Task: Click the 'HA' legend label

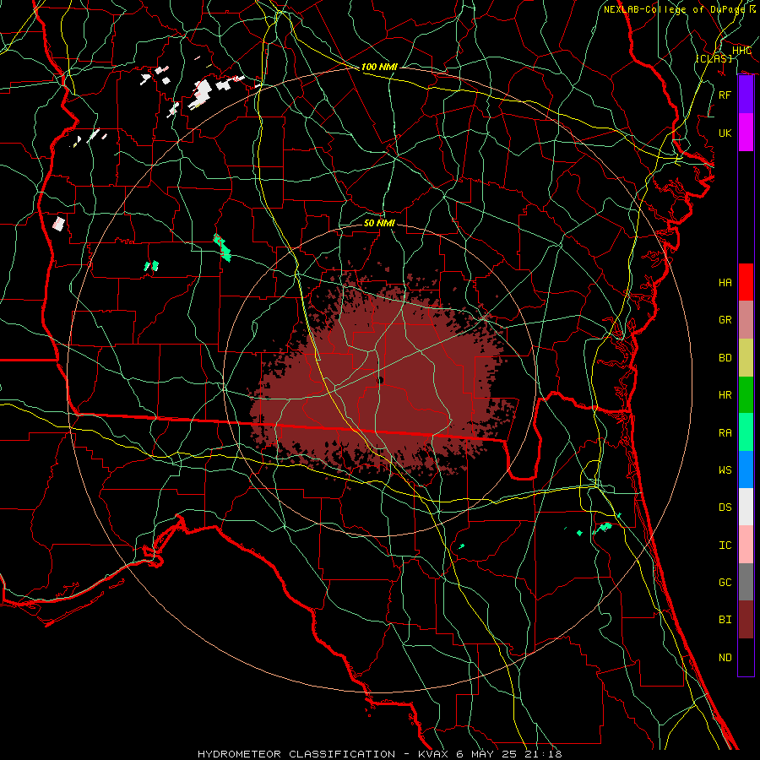Action: [x=725, y=282]
